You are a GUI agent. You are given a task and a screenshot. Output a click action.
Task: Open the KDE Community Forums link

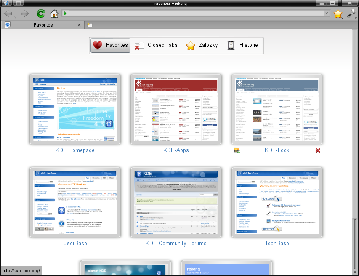pos(176,243)
